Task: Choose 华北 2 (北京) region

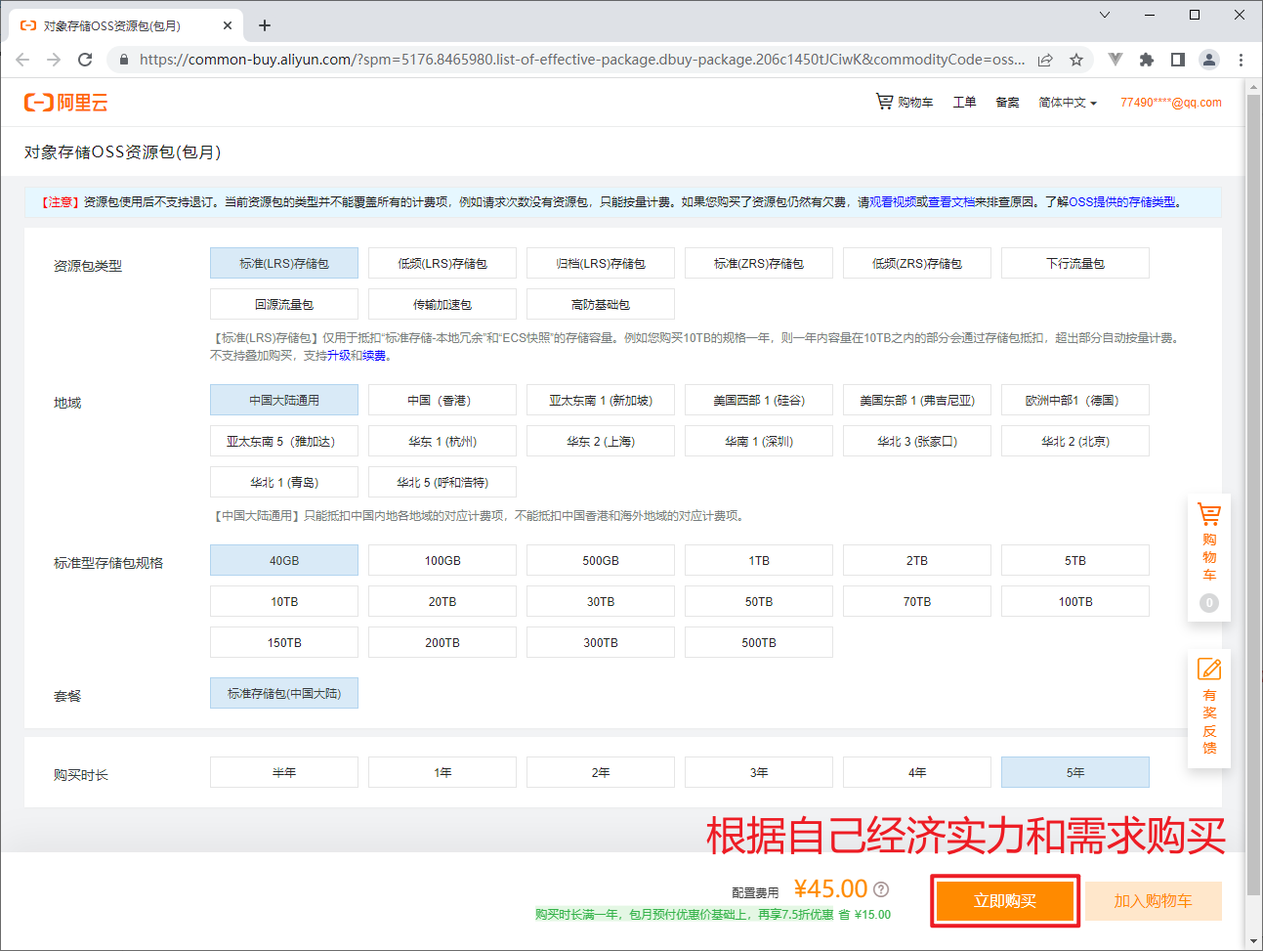Action: pos(1075,441)
